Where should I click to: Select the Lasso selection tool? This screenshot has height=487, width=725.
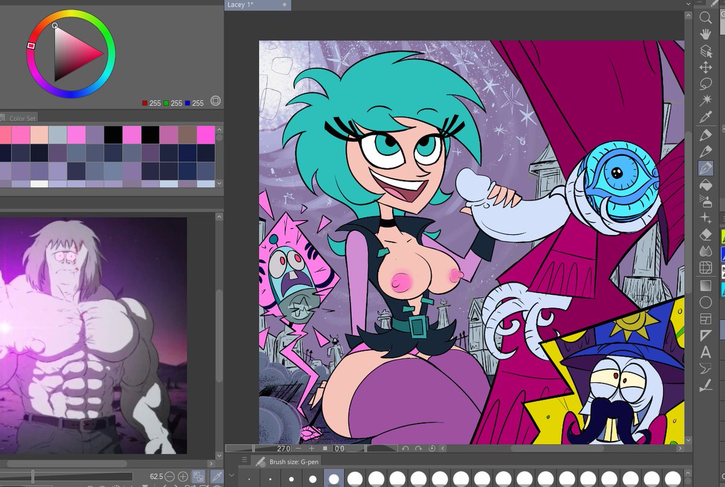coord(705,85)
